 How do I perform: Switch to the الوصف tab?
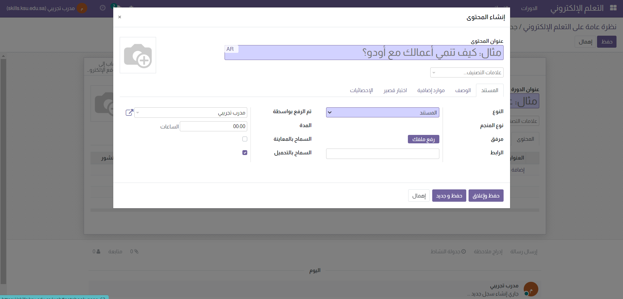(463, 90)
